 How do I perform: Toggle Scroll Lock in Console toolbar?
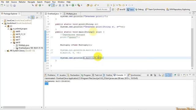point(163,75)
